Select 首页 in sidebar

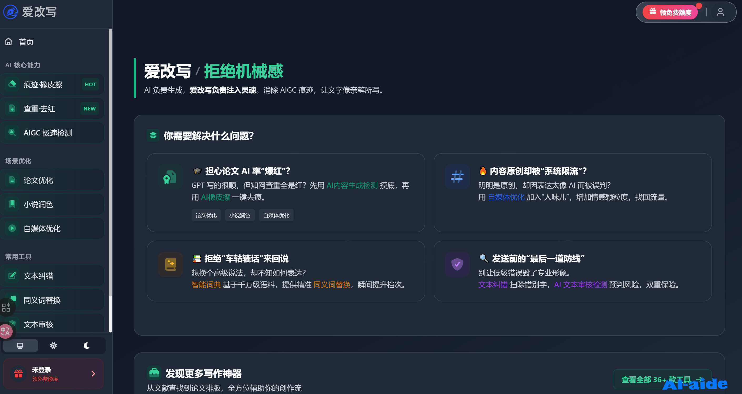click(x=26, y=42)
